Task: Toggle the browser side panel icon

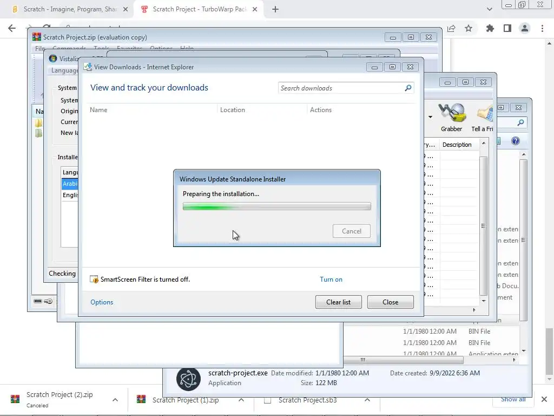Action: coord(507,28)
